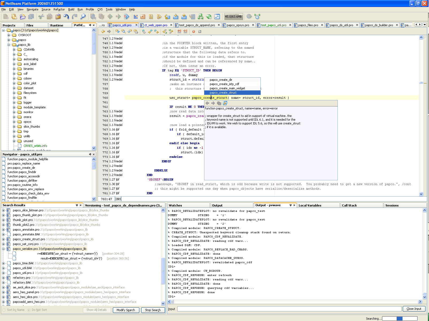Viewport: 429px width, 321px height.
Task: Expand the CDAWlib folder in Projects tree
Action: pos(14,49)
